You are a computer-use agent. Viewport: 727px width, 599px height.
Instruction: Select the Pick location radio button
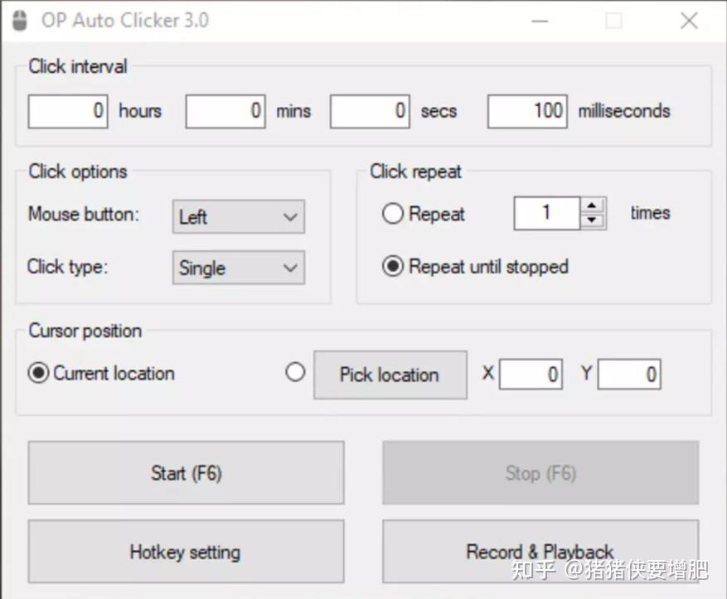pos(295,373)
